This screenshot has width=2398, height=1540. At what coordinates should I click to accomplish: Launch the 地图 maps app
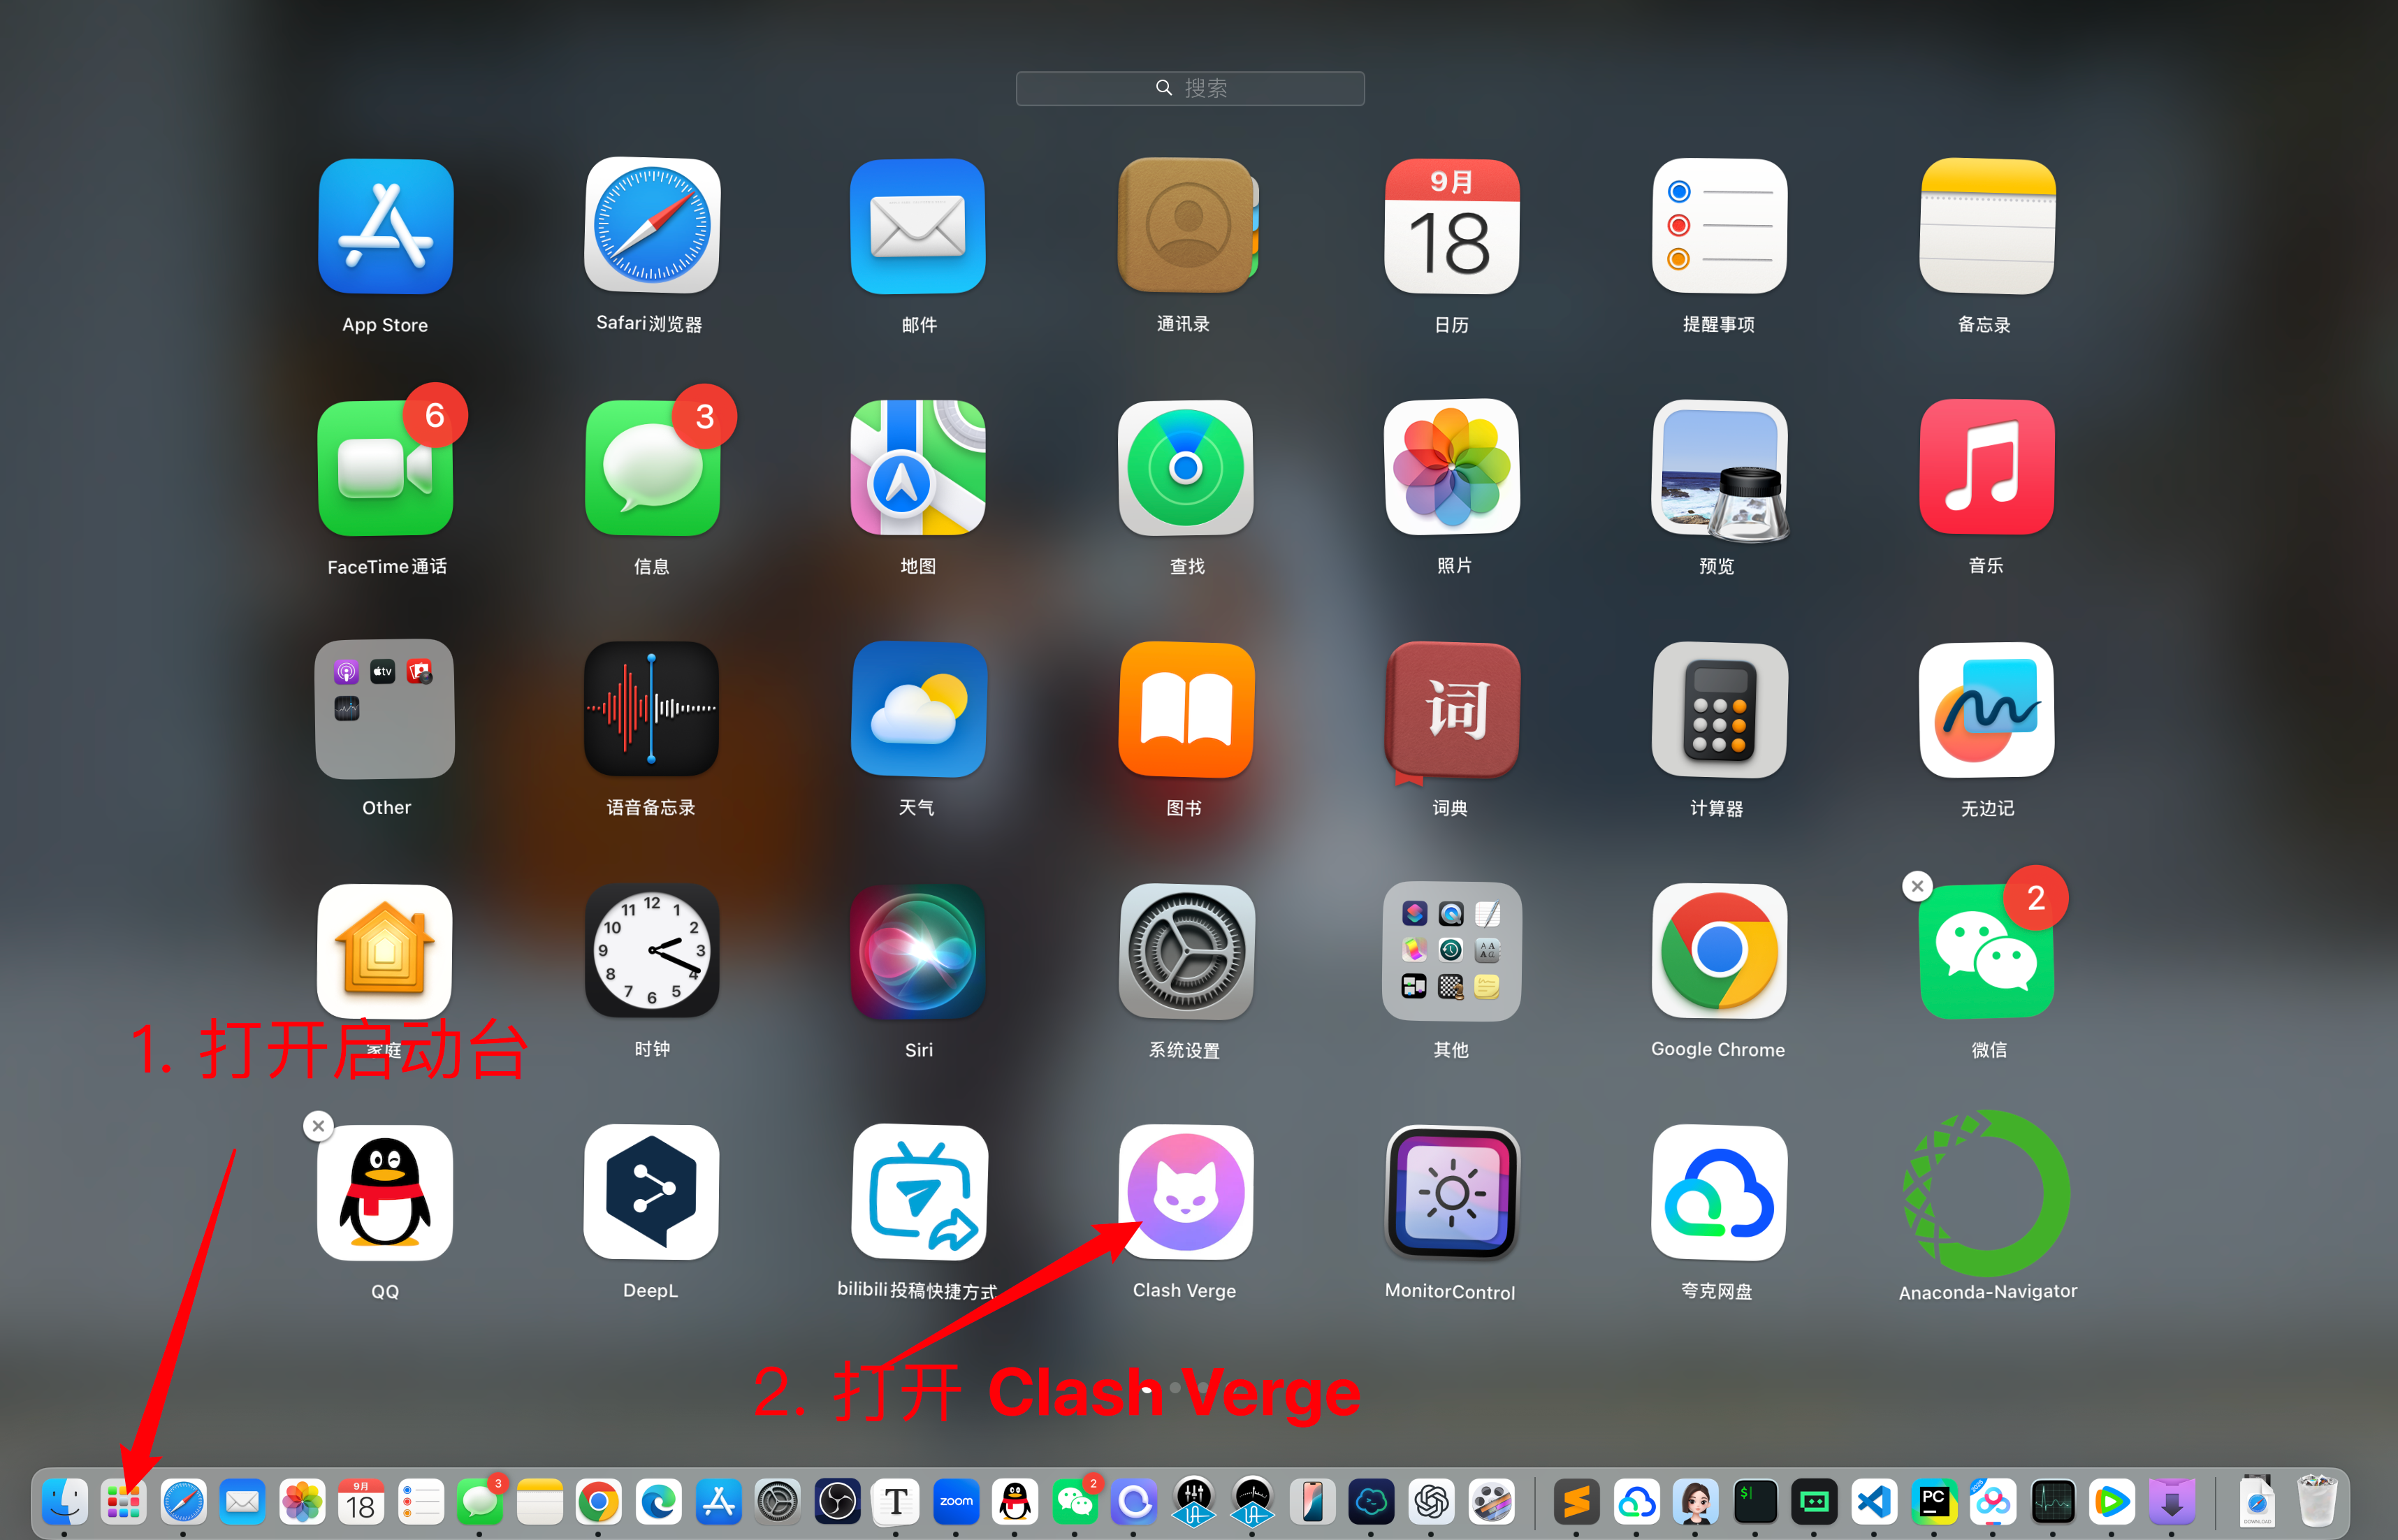[x=918, y=468]
